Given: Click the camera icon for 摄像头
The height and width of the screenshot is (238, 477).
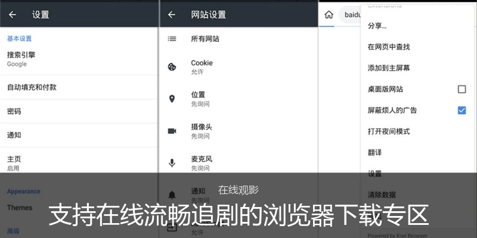Looking at the screenshot, I should click(x=172, y=131).
